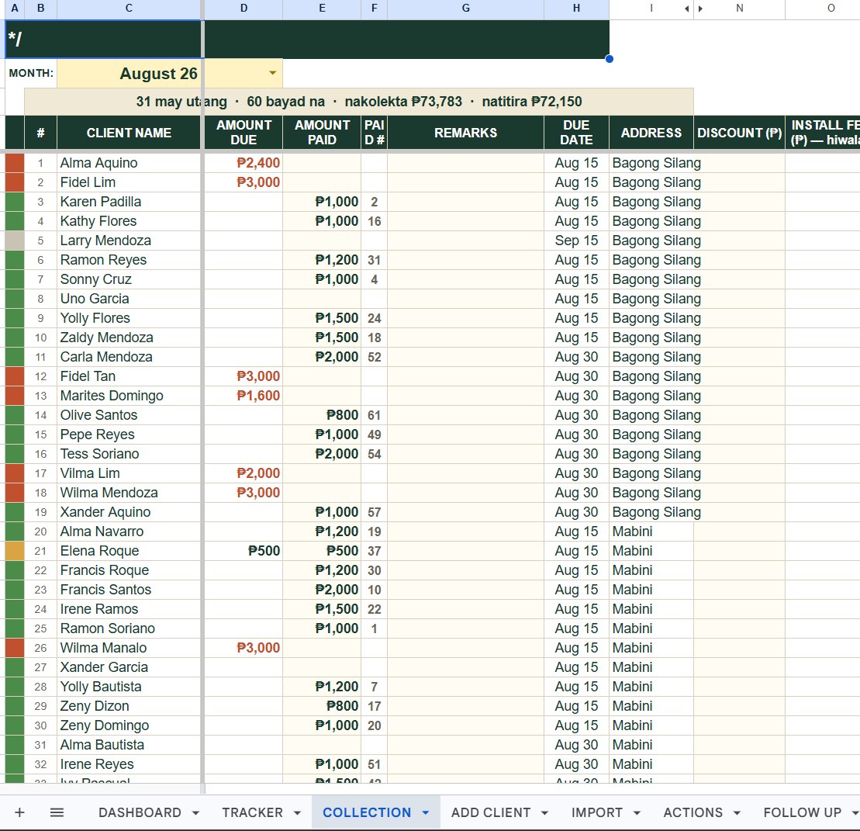Expand hidden columns left arrow near column I

point(687,9)
